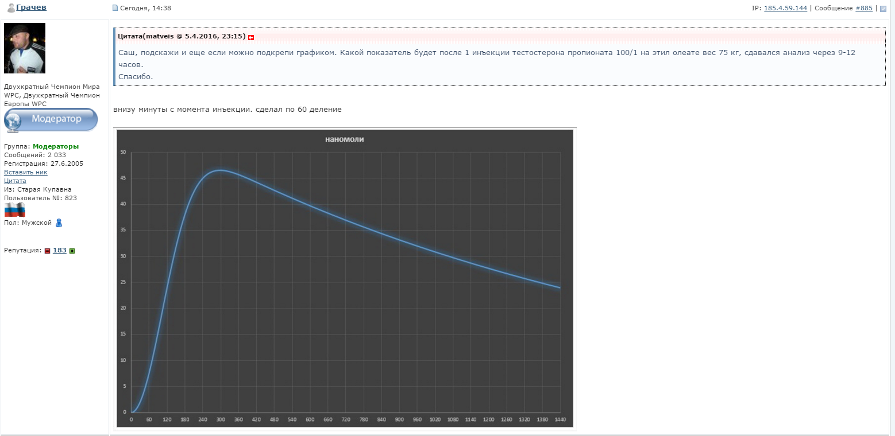Screen dimensions: 895x436
Task: Open the message #885 permalink
Action: [x=863, y=8]
